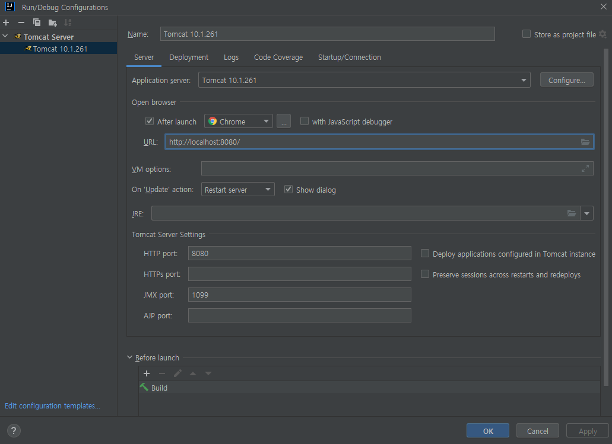This screenshot has height=444, width=612.
Task: Enable Preserve sessions across restarts and redeploys
Action: [424, 274]
